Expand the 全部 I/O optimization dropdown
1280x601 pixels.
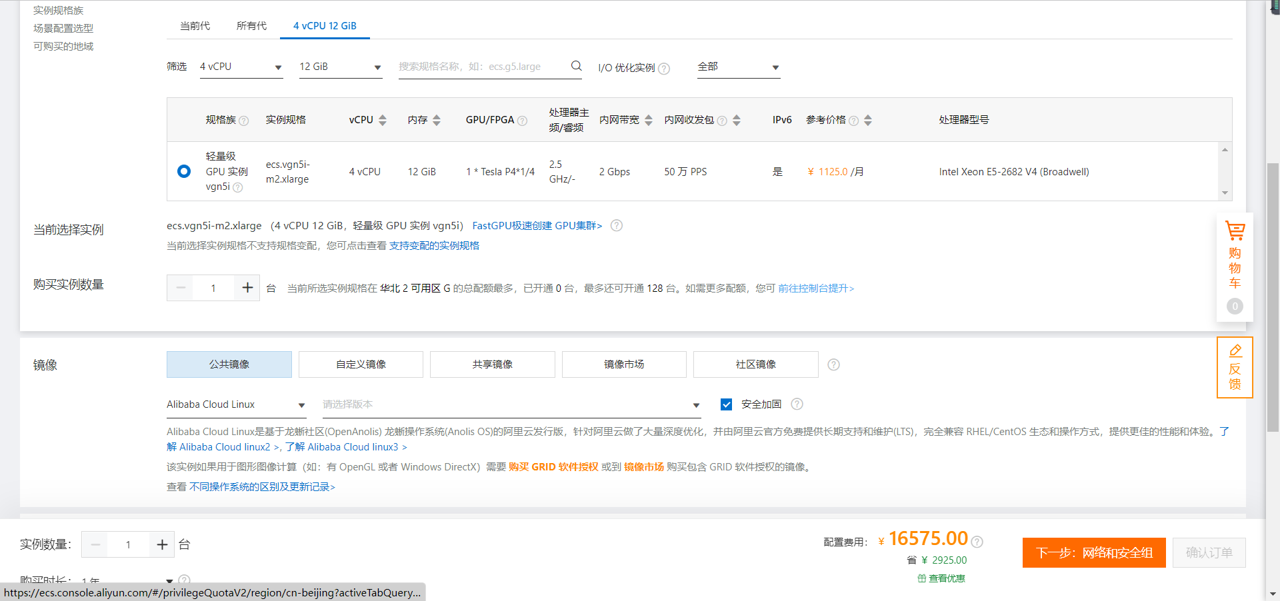(x=739, y=67)
